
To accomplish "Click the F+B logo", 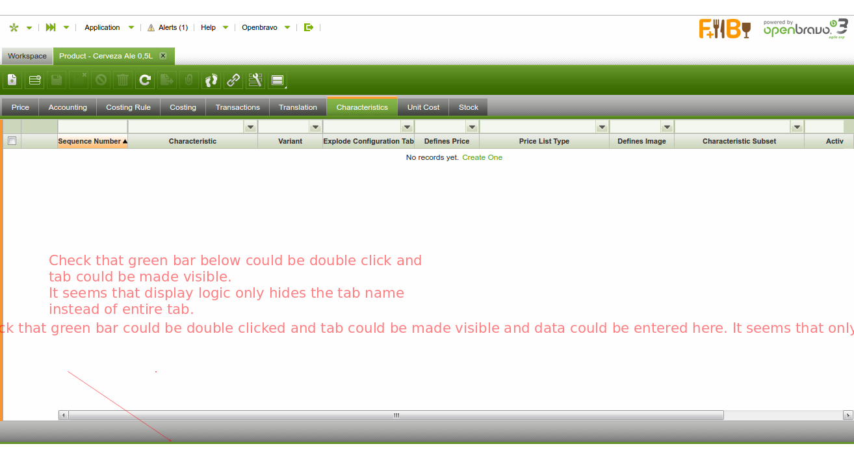I will pyautogui.click(x=725, y=29).
